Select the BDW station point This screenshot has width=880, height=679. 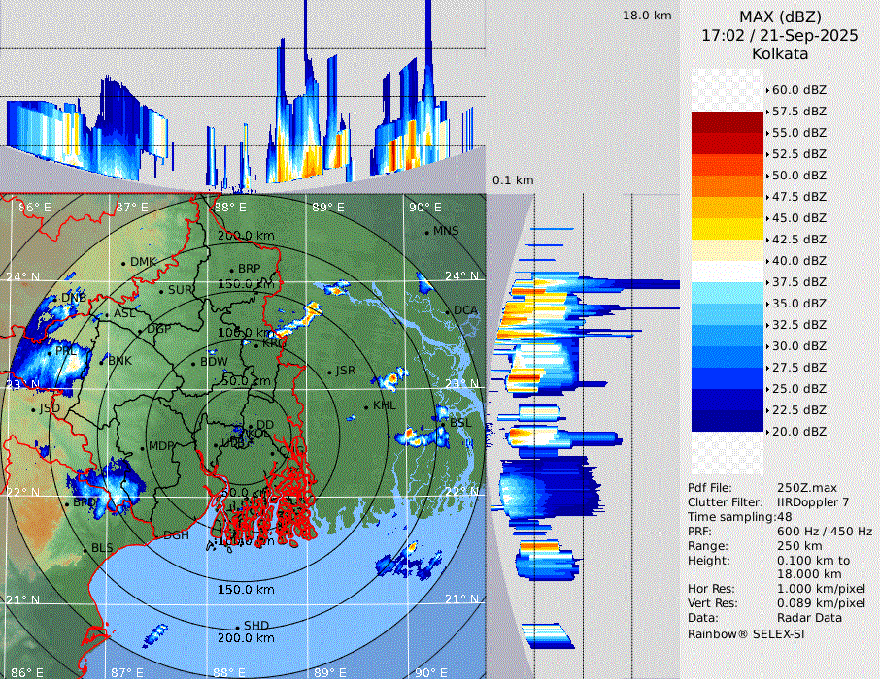[194, 363]
